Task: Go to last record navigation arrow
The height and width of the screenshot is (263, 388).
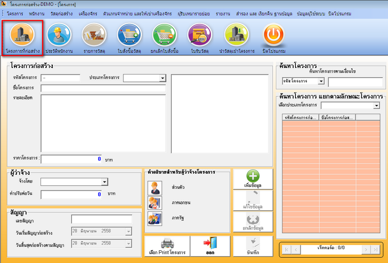Action: (375, 250)
